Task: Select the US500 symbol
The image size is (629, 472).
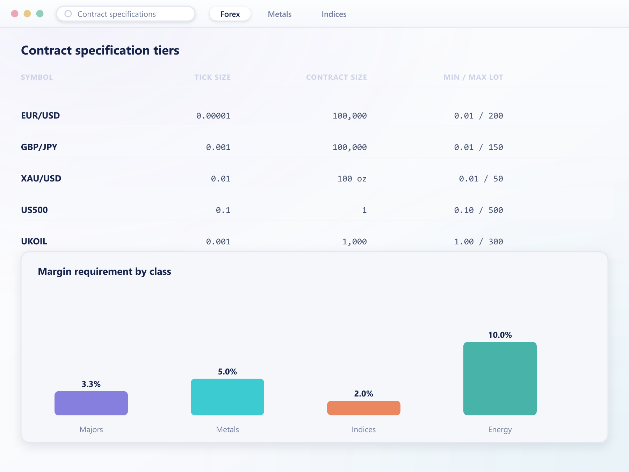Action: [x=34, y=210]
